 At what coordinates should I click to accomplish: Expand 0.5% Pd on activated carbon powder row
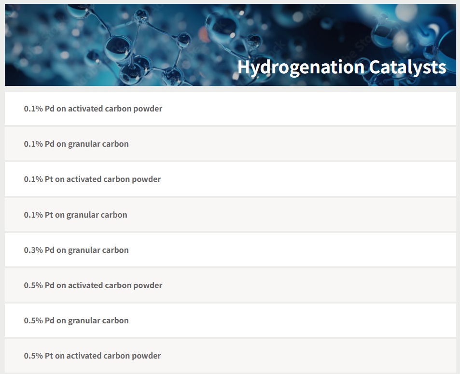tap(230, 285)
